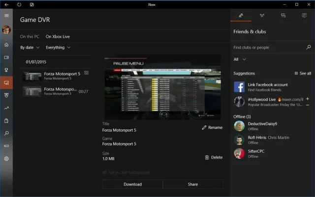Refresh the Xbox app page

point(19,4)
